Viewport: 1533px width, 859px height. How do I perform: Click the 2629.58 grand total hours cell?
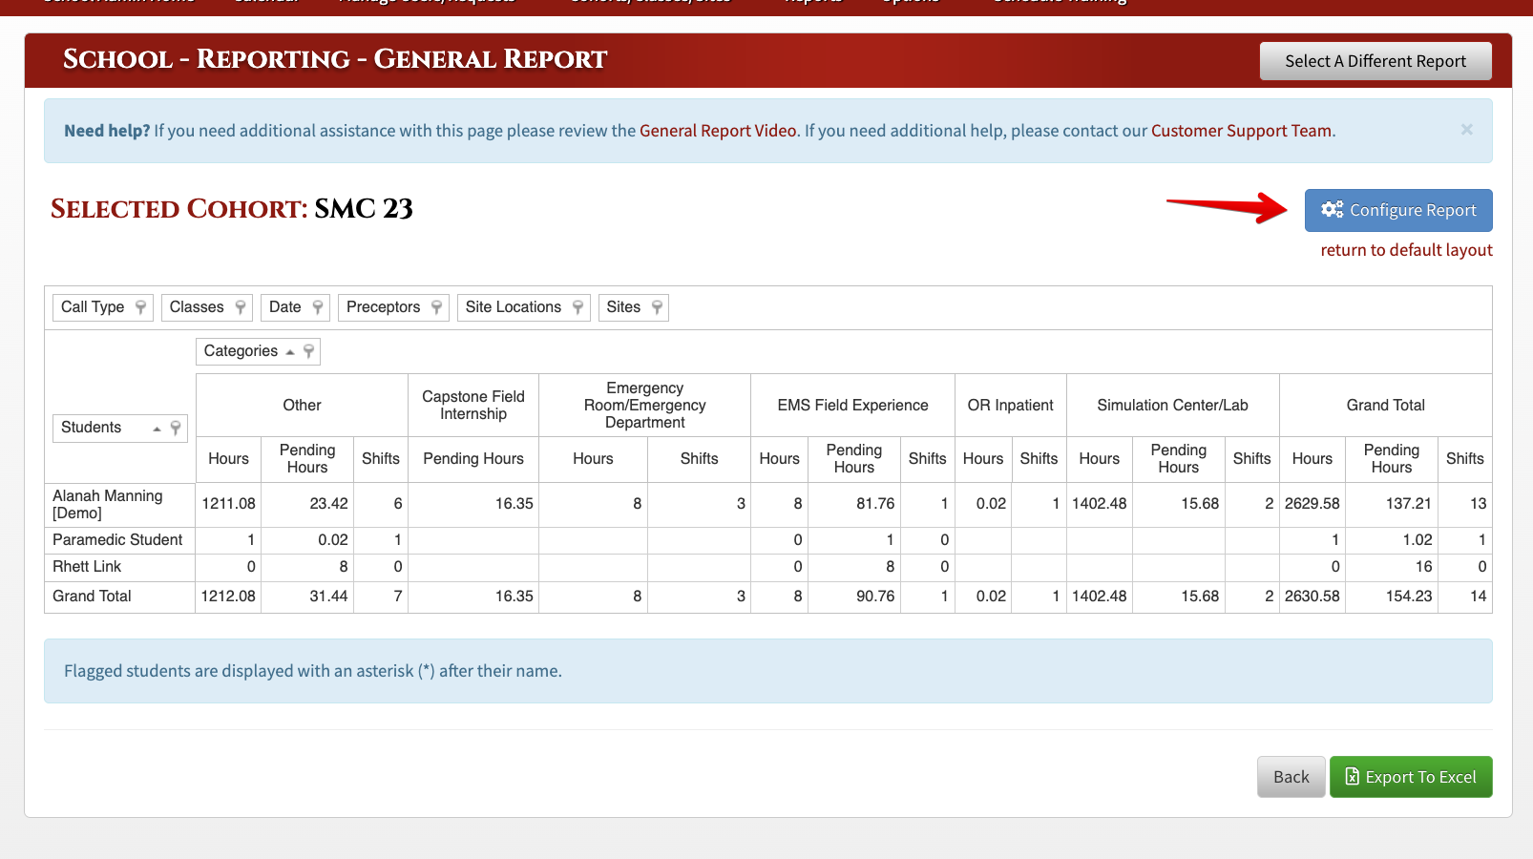[1312, 504]
